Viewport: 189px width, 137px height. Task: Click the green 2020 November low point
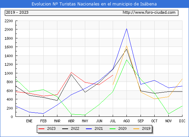pyautogui.click(x=168, y=114)
